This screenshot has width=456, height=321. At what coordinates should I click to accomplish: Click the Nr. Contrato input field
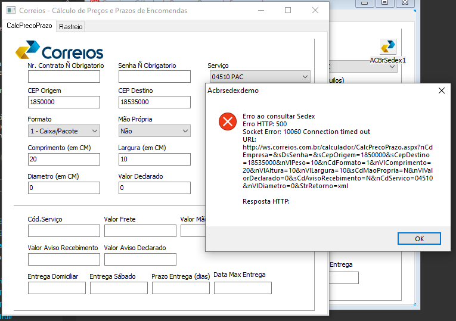64,77
